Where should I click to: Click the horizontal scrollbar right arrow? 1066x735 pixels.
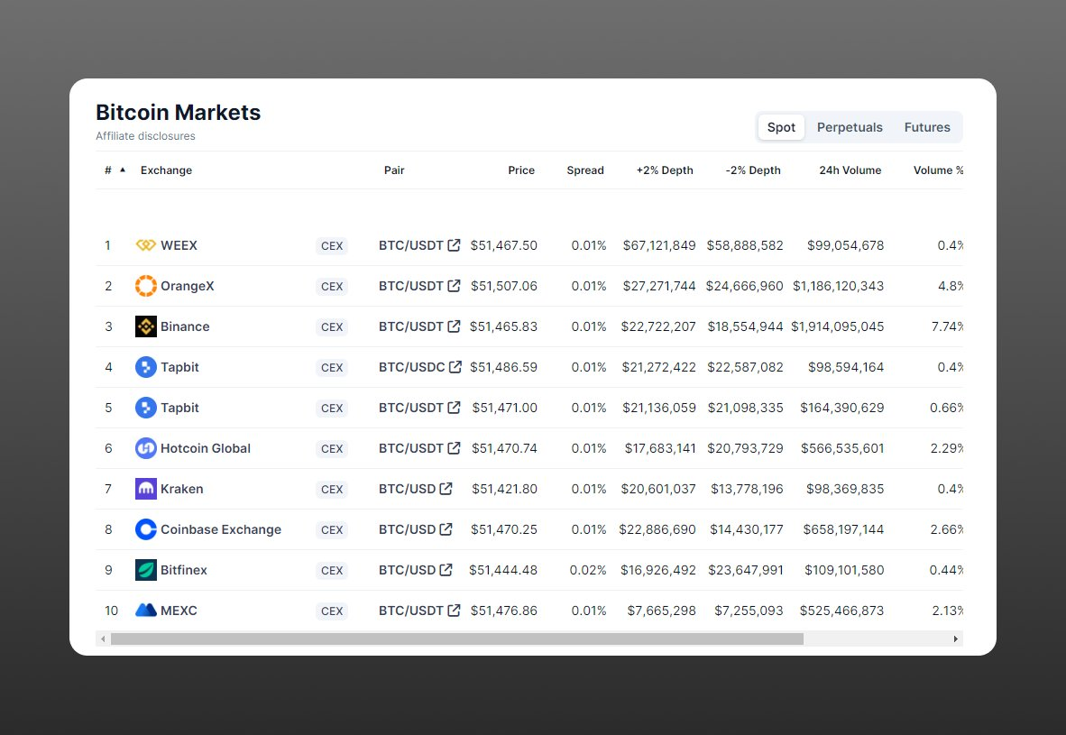(955, 639)
